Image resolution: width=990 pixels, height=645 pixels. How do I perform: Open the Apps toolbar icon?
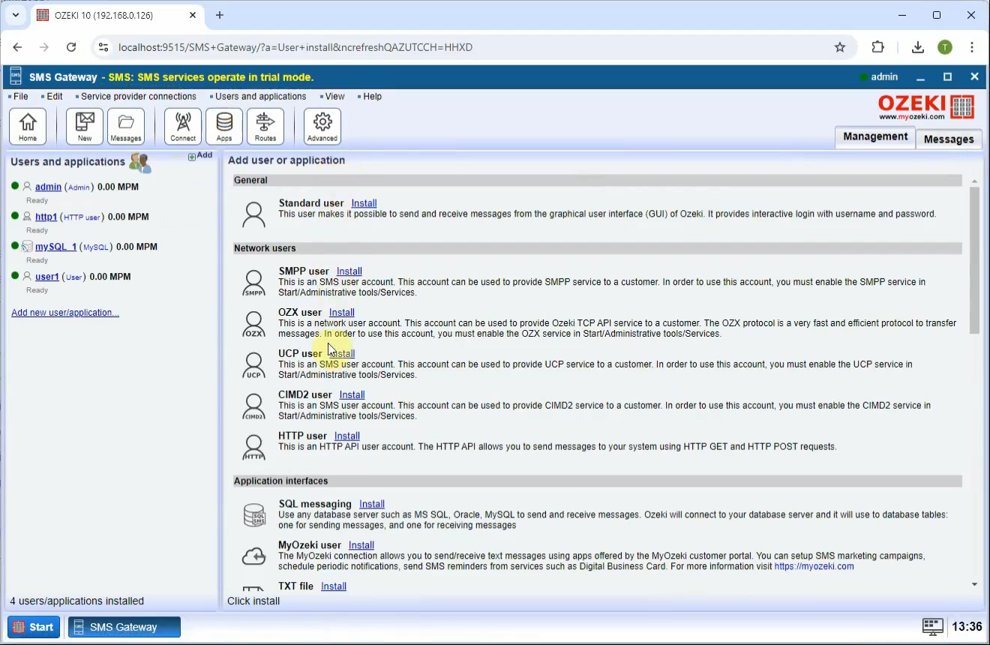224,126
